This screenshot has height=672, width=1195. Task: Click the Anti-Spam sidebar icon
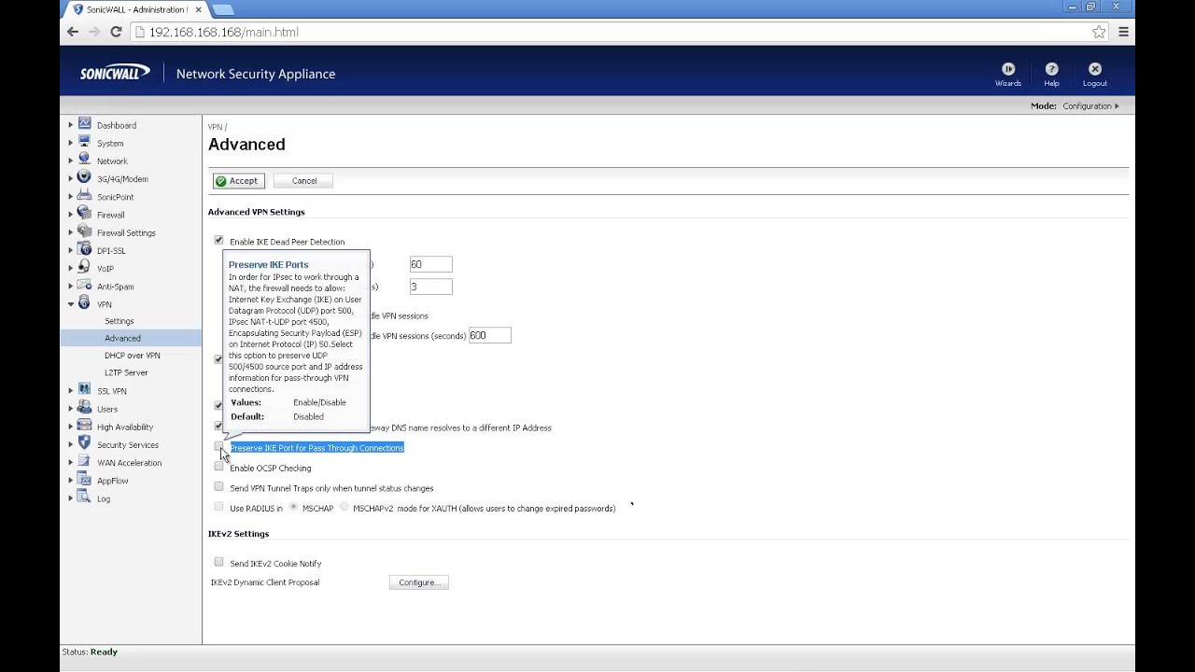tap(85, 286)
